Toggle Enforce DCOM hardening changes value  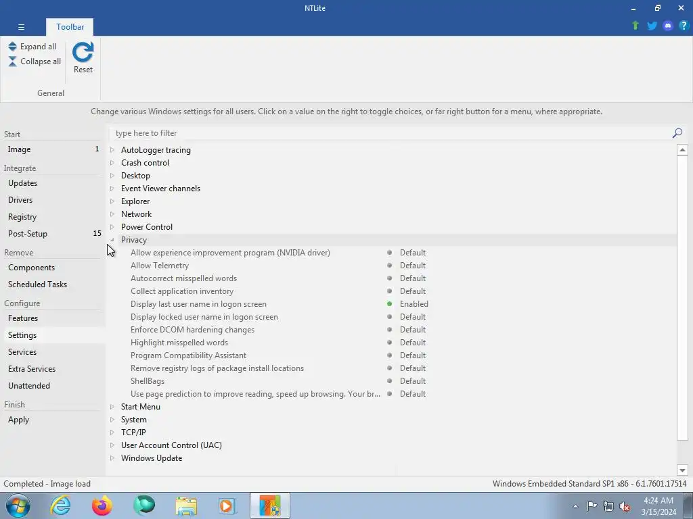pyautogui.click(x=413, y=330)
